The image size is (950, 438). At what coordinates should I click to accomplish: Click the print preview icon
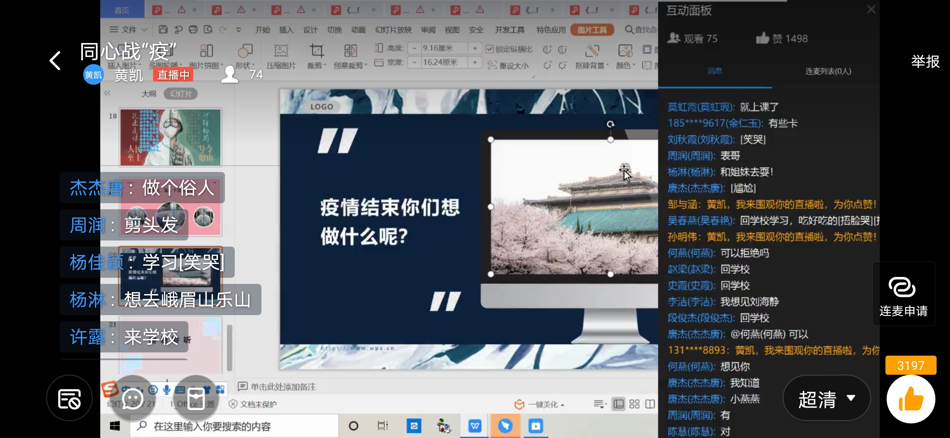pyautogui.click(x=208, y=30)
